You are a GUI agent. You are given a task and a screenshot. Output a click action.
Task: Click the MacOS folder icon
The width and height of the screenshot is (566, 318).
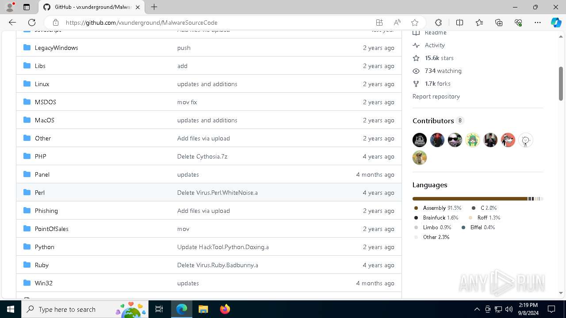pyautogui.click(x=27, y=120)
